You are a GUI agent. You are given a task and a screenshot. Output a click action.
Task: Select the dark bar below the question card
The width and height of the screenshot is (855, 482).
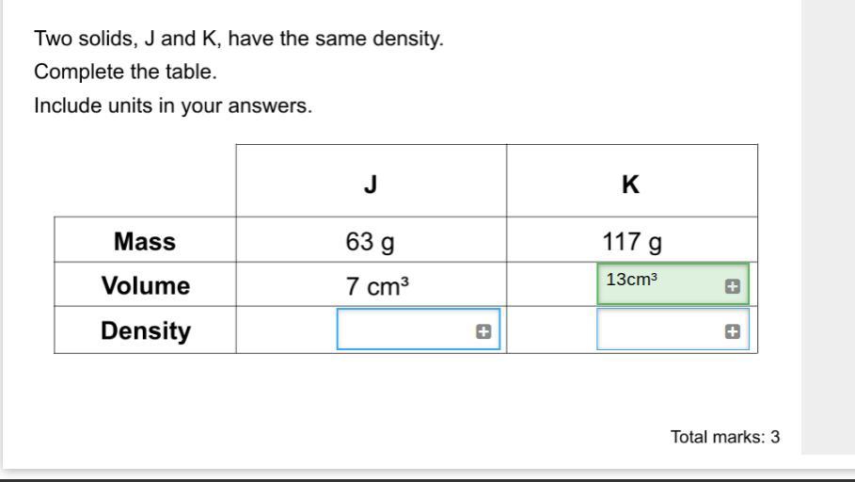pyautogui.click(x=427, y=480)
